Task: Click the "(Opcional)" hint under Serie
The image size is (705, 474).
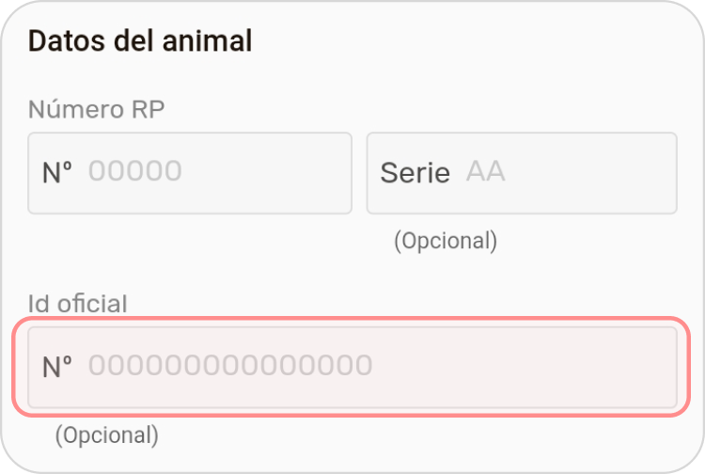Action: (445, 241)
